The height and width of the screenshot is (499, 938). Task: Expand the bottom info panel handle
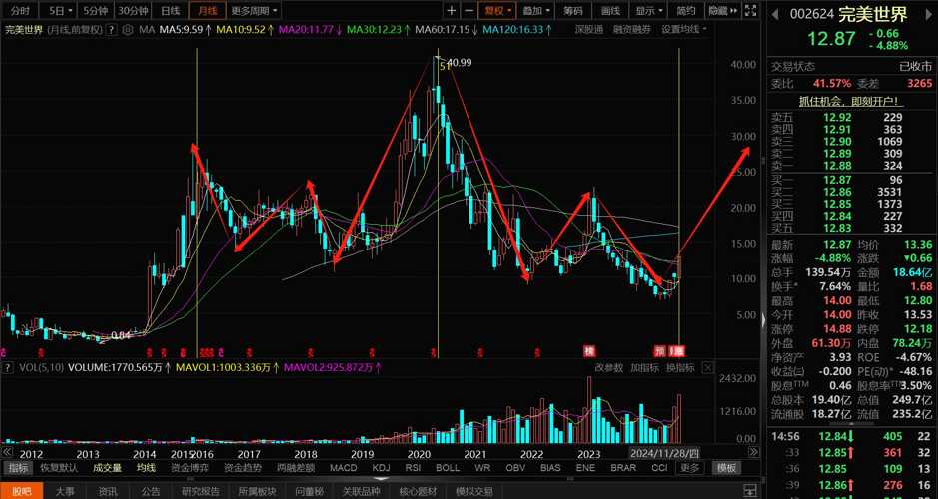click(380, 479)
